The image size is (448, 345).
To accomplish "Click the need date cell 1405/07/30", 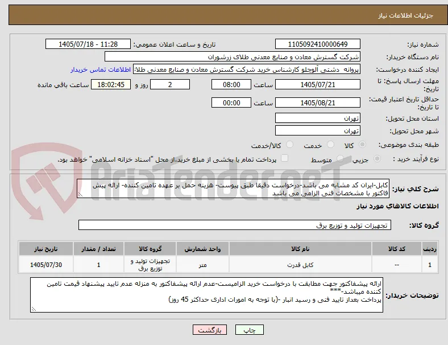I will [x=46, y=265].
